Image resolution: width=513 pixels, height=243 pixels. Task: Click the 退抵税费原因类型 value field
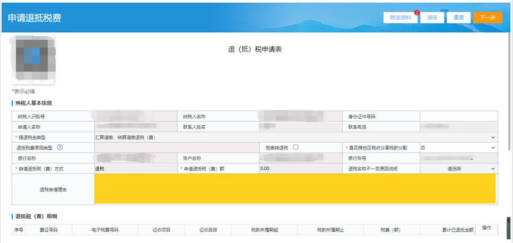pos(177,148)
